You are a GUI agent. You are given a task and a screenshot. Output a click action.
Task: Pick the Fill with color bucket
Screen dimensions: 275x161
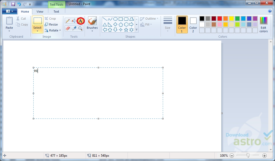[74, 21]
